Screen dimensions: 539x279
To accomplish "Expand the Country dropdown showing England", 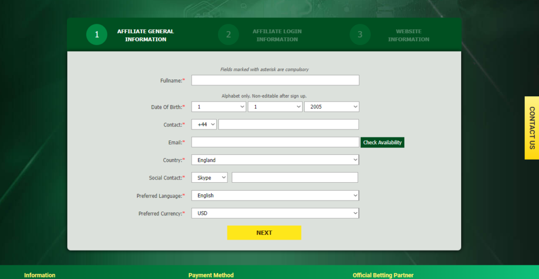I will coord(275,160).
